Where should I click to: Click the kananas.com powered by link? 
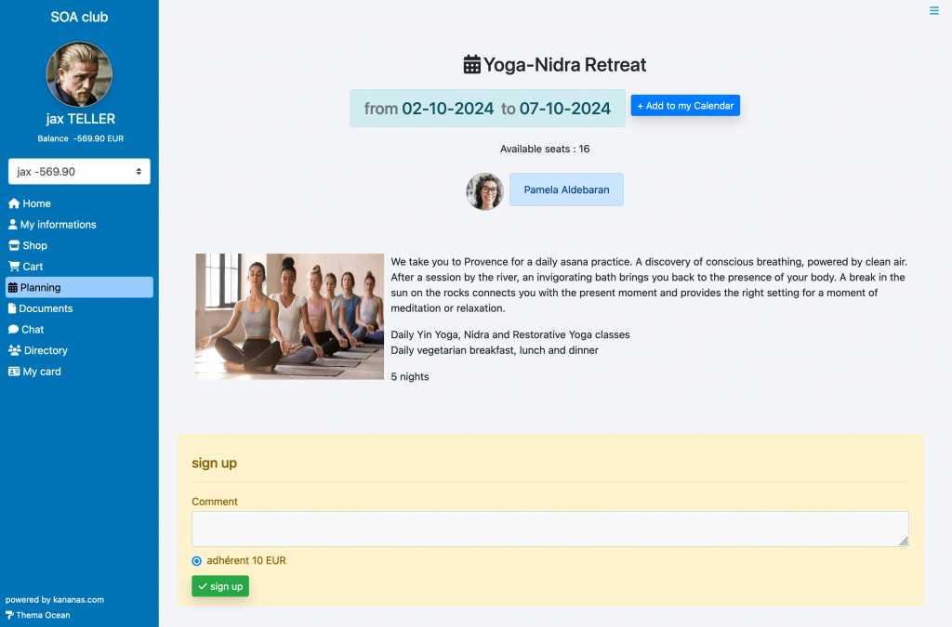tap(78, 600)
